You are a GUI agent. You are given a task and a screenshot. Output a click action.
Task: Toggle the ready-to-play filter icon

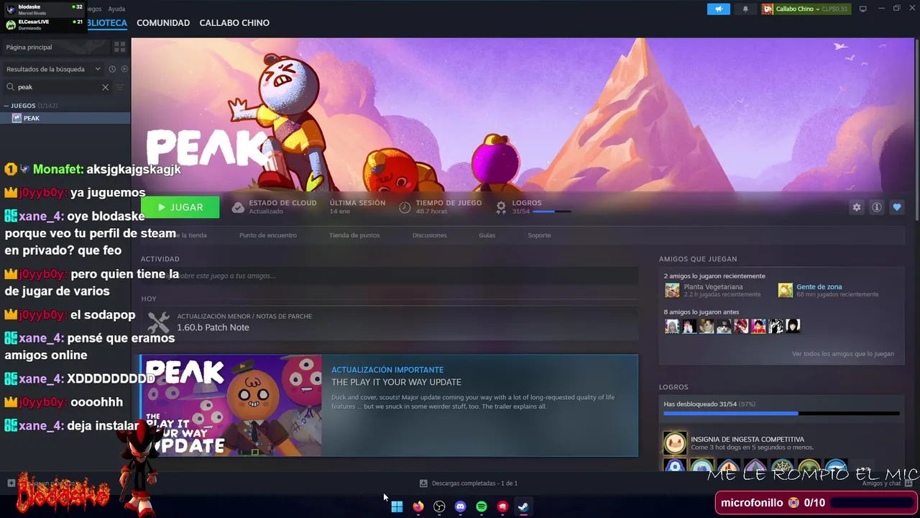click(x=124, y=69)
